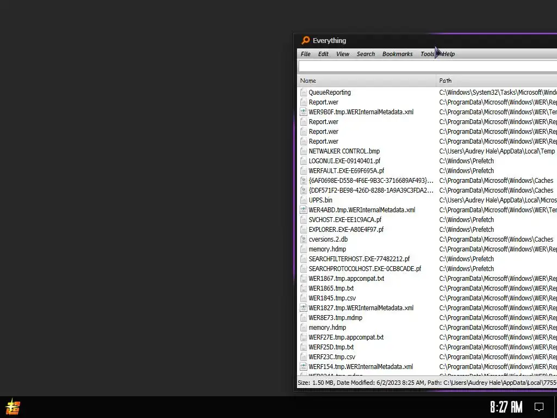The width and height of the screenshot is (557, 418).
Task: Click the icon for {6AF0698E-D558-4F6E cache file
Action: (304, 181)
